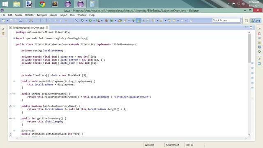Click implements marker beside getSizeInventory

pos(10,118)
